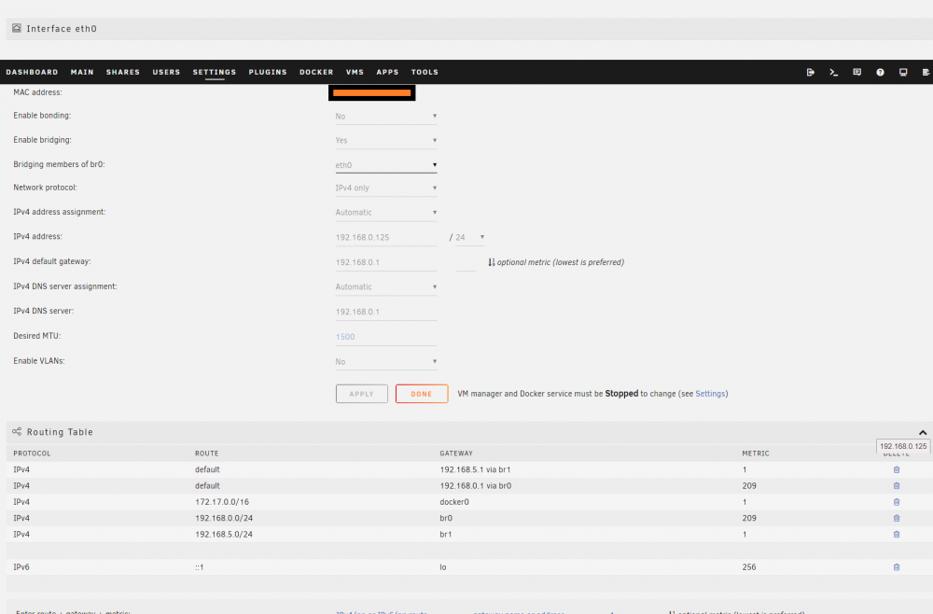
Task: Click the Metric column header
Action: 756,454
